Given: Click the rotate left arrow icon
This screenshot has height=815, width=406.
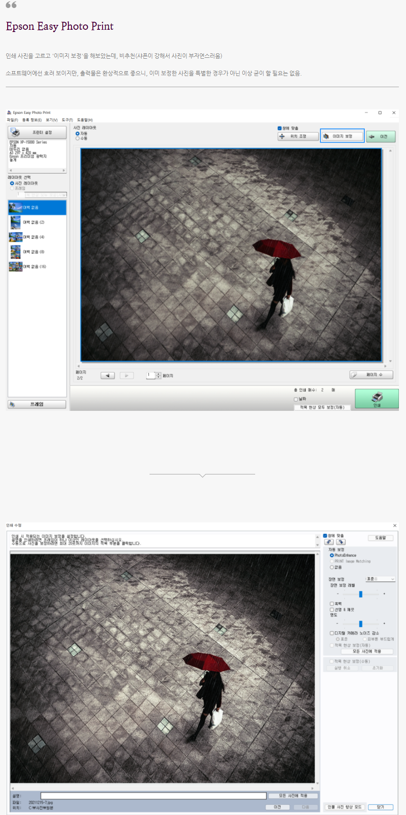Looking at the screenshot, I should 329,542.
